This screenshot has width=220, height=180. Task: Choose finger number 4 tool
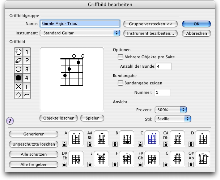pos(27,78)
